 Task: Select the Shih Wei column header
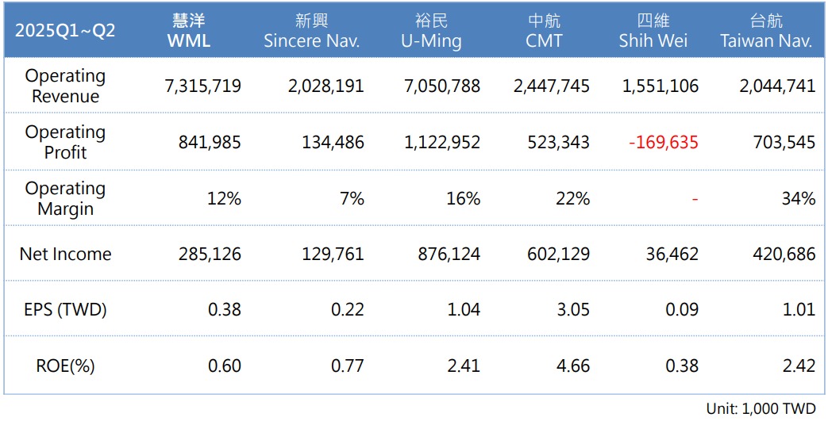click(653, 31)
